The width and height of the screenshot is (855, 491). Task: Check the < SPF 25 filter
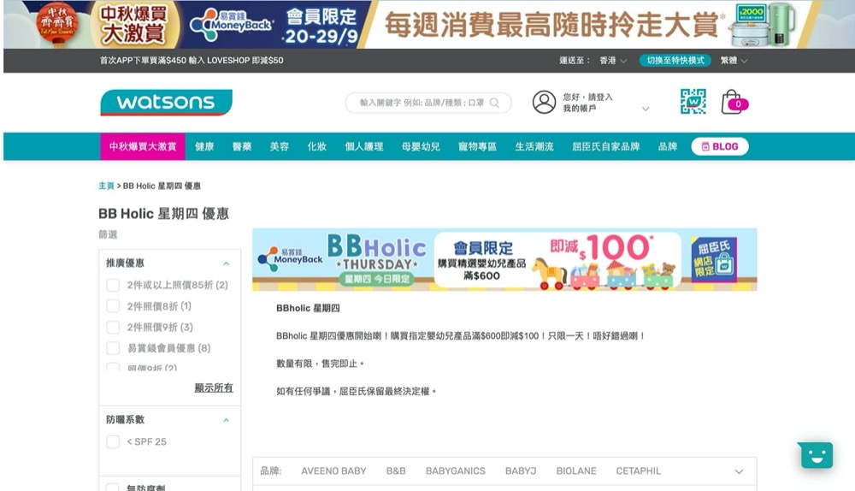pyautogui.click(x=113, y=442)
